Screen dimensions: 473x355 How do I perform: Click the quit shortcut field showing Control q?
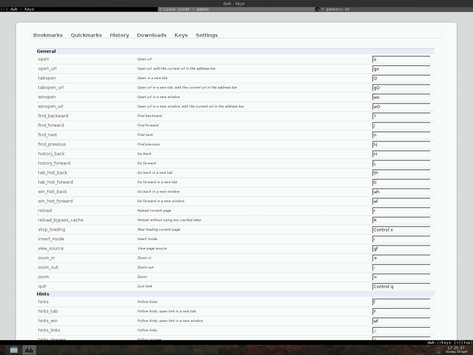(x=401, y=286)
